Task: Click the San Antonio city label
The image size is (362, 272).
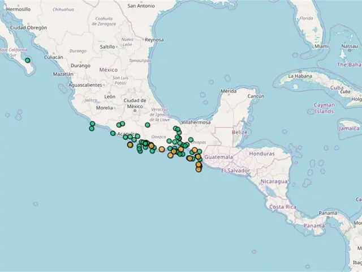Action: 141,6
